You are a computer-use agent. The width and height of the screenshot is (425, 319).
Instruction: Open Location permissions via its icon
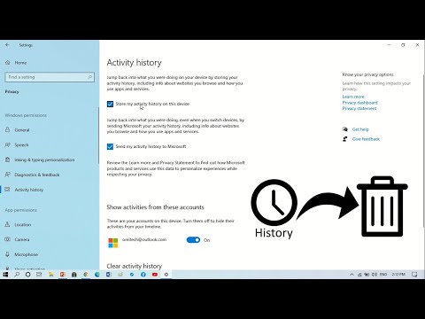8,224
